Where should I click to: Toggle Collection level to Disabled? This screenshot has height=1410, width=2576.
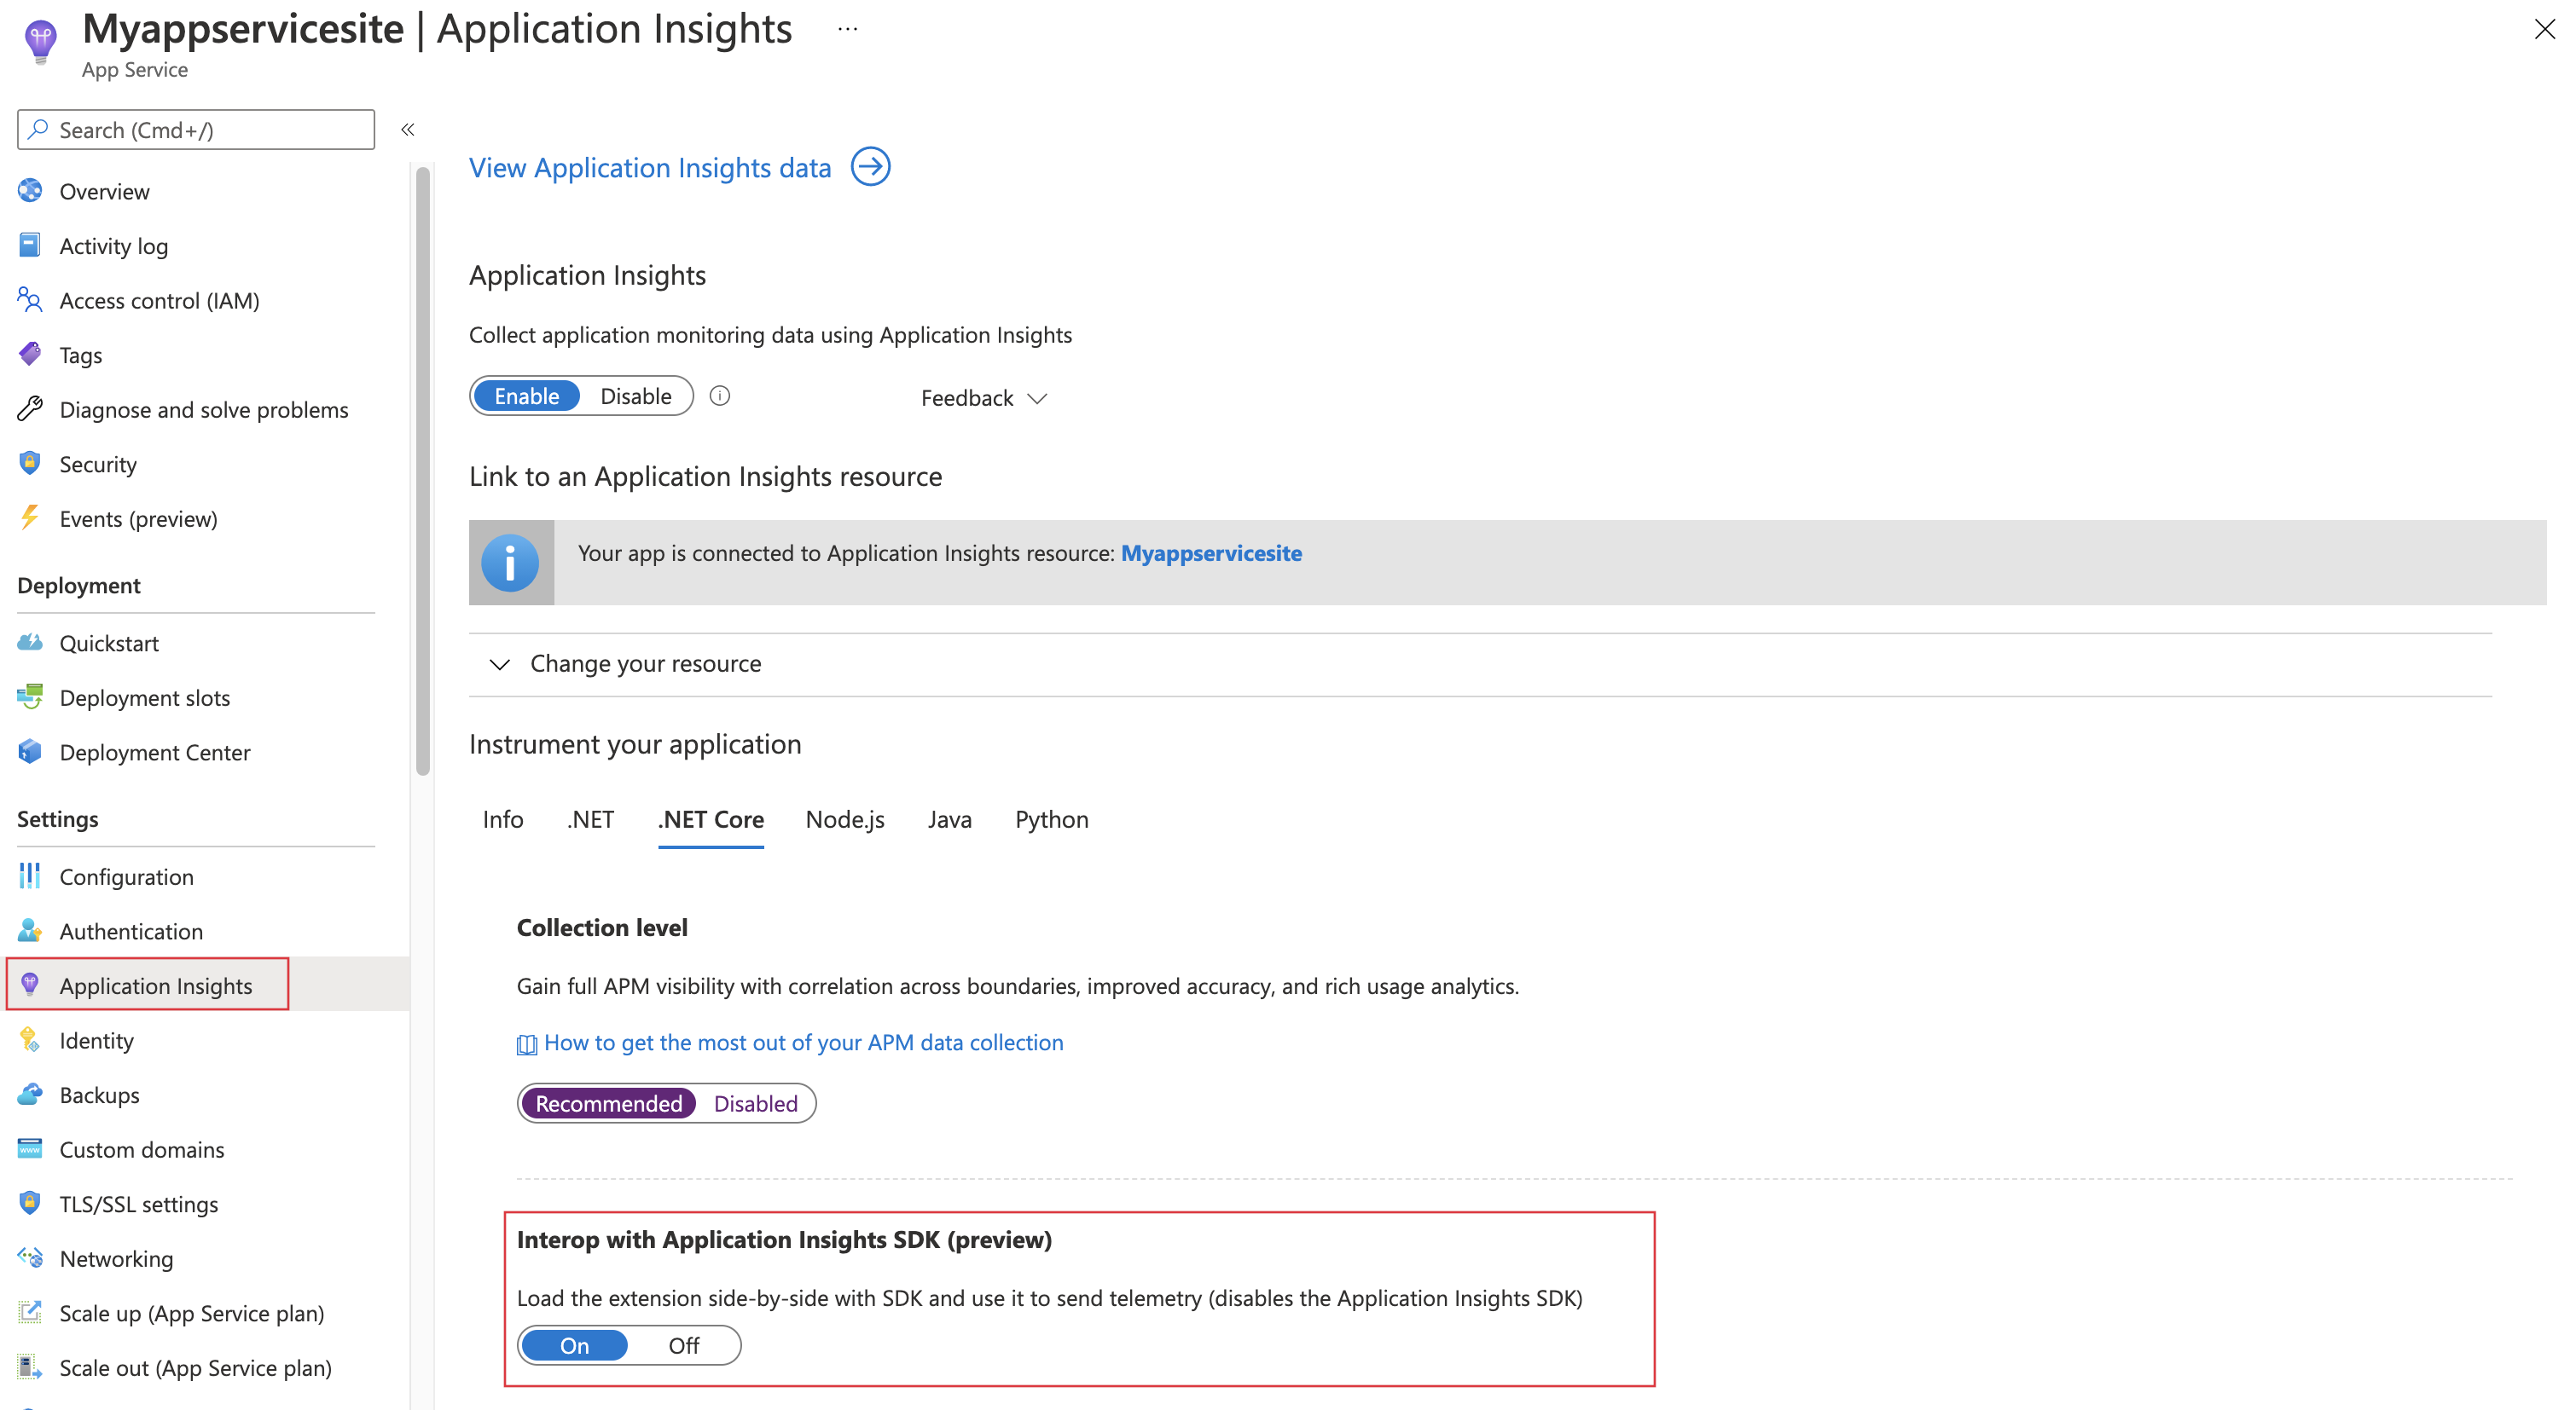(x=756, y=1102)
